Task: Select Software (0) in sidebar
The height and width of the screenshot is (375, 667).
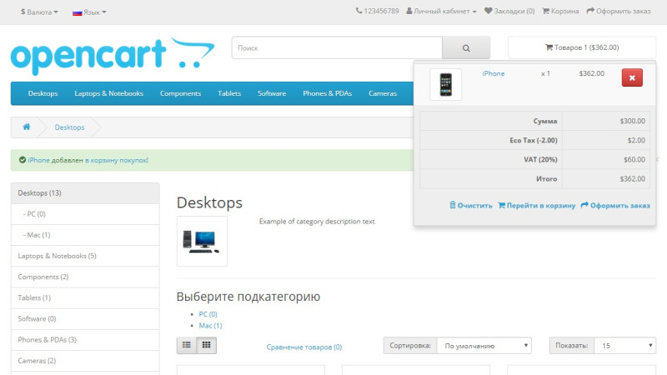Action: tap(85, 318)
